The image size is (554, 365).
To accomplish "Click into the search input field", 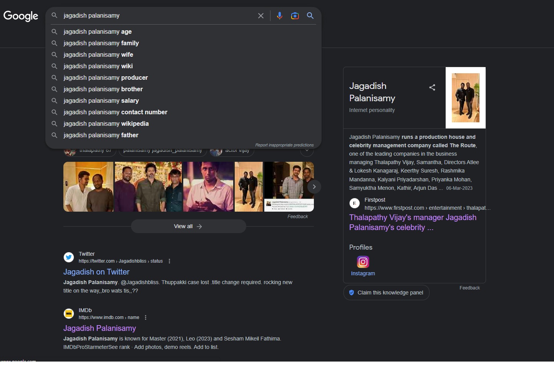I will pyautogui.click(x=158, y=16).
